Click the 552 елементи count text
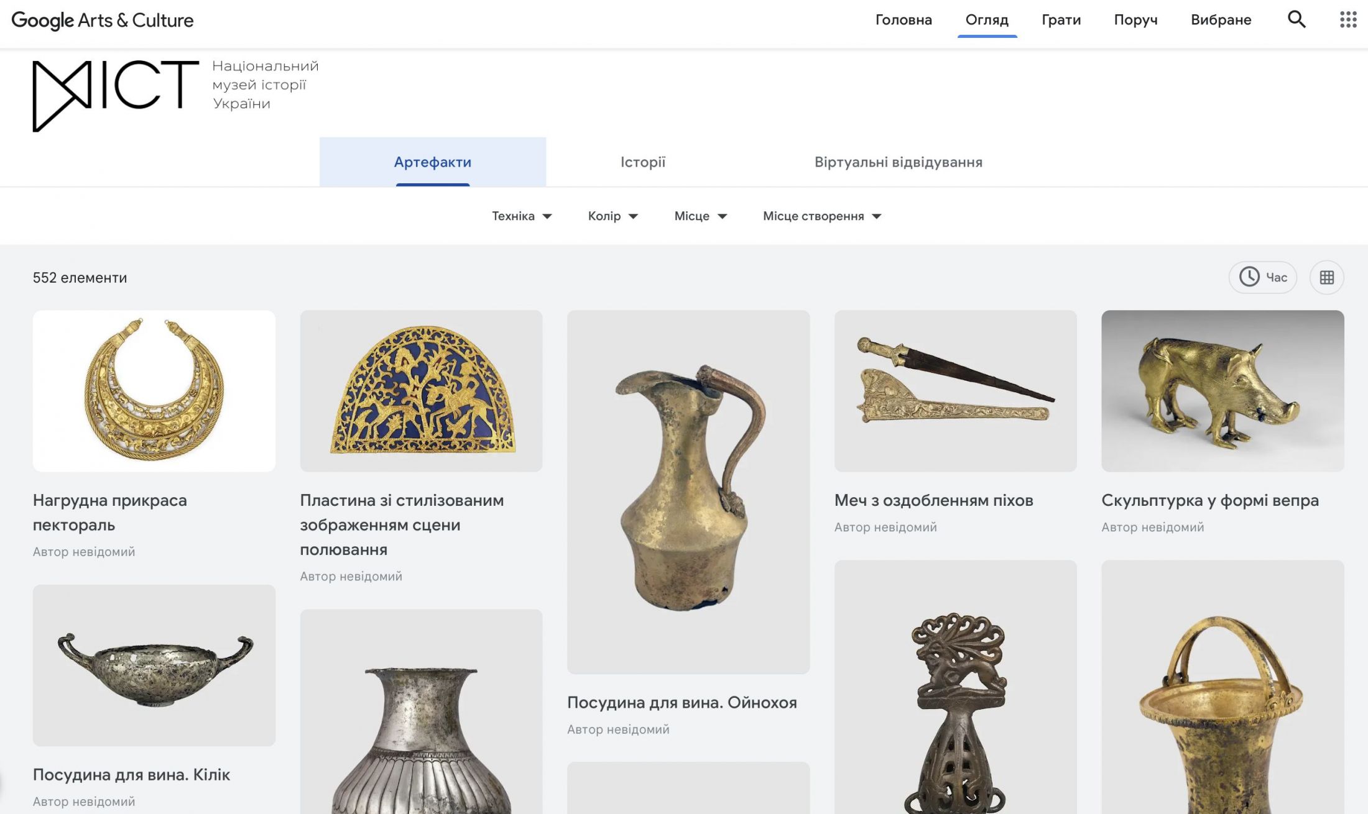 (x=80, y=277)
